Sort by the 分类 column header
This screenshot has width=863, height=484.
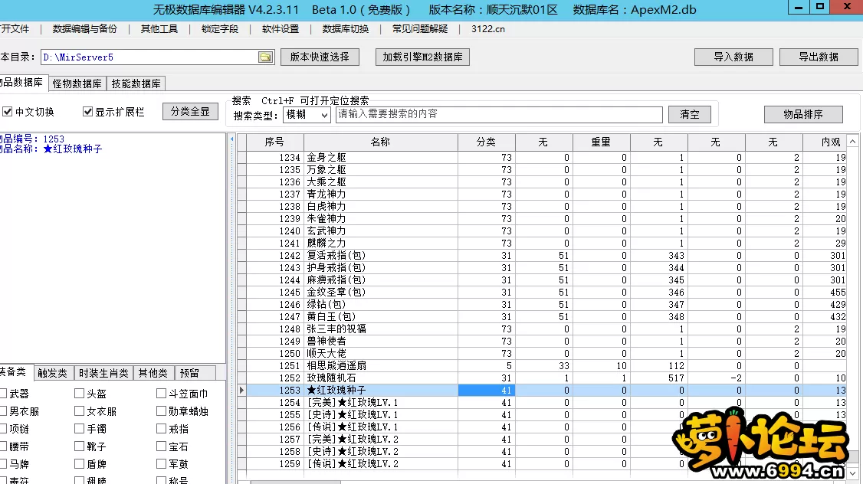(487, 142)
